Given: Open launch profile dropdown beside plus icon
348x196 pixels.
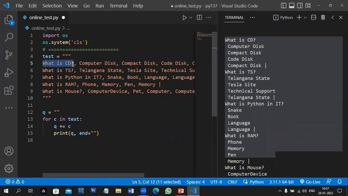Looking at the screenshot, I should point(305,17).
